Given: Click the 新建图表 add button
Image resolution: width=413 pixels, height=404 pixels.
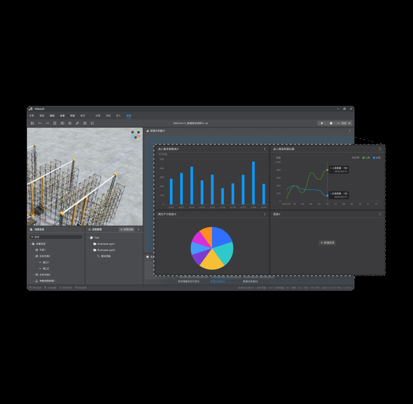Looking at the screenshot, I should (x=327, y=242).
